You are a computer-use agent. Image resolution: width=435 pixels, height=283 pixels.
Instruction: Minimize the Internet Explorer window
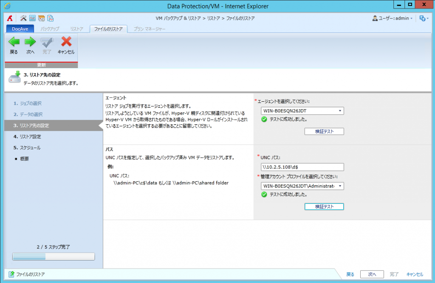point(399,5)
